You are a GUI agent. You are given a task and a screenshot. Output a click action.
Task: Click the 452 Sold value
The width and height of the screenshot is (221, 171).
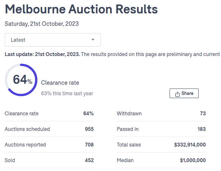pyautogui.click(x=89, y=160)
